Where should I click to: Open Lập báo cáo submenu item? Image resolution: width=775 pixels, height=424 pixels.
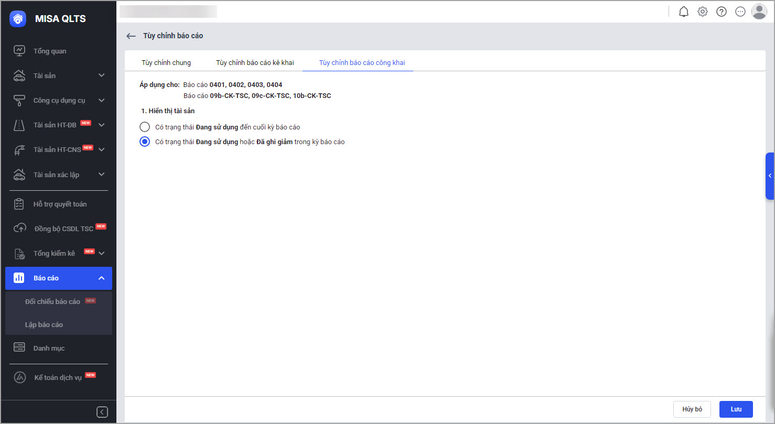coord(44,324)
